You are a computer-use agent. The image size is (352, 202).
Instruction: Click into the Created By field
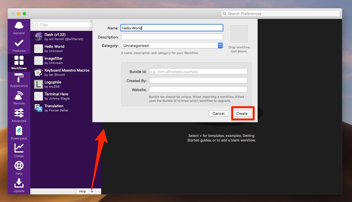tap(198, 80)
